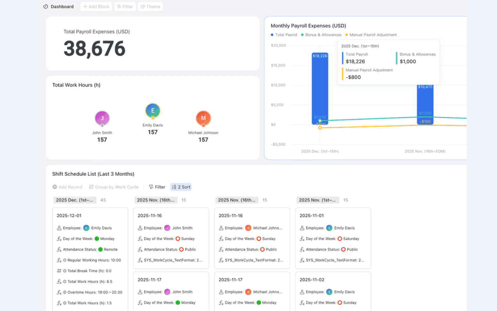Click the Filter button in Shift Schedule List
This screenshot has width=497, height=311.
pos(157,187)
